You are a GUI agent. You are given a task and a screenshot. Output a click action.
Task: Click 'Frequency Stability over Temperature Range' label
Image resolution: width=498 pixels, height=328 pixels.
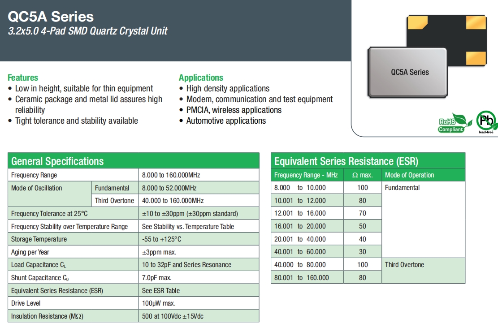(x=69, y=226)
